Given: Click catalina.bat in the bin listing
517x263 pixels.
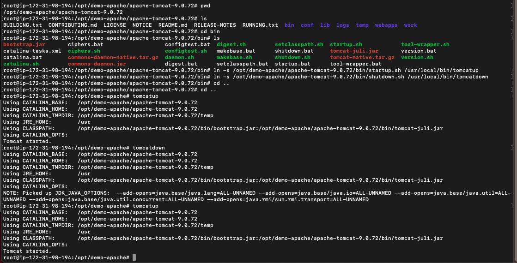Looking at the screenshot, I should (23, 57).
